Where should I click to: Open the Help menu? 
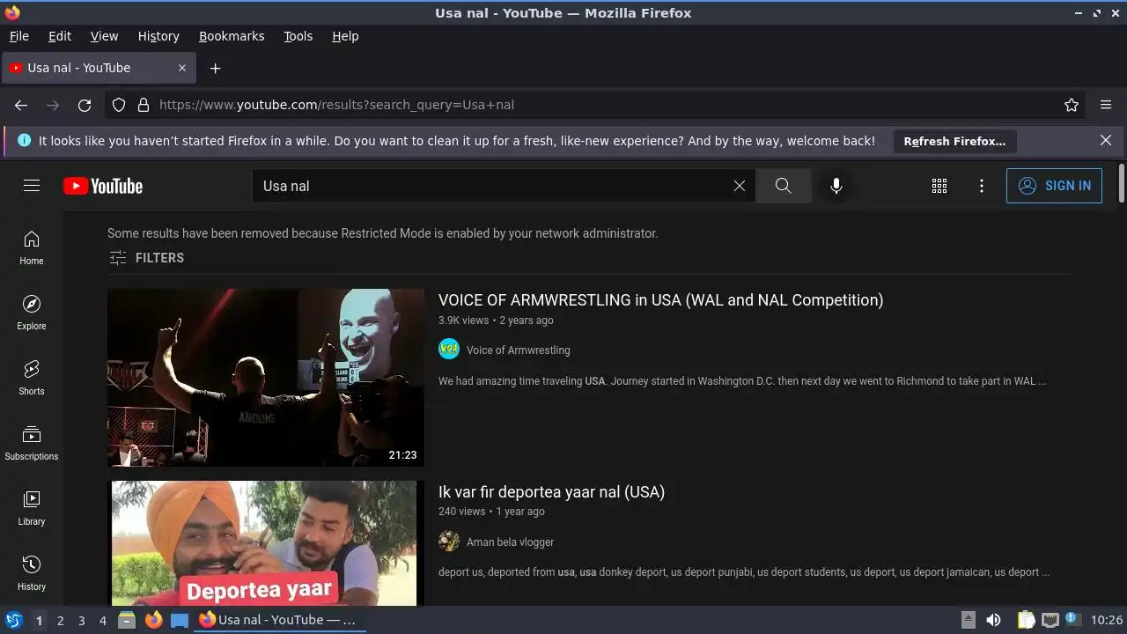pyautogui.click(x=345, y=36)
